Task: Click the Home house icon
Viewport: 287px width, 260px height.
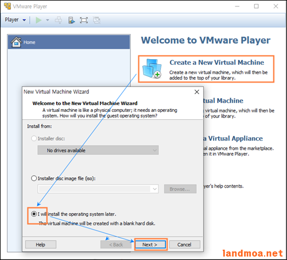Action: pyautogui.click(x=16, y=42)
